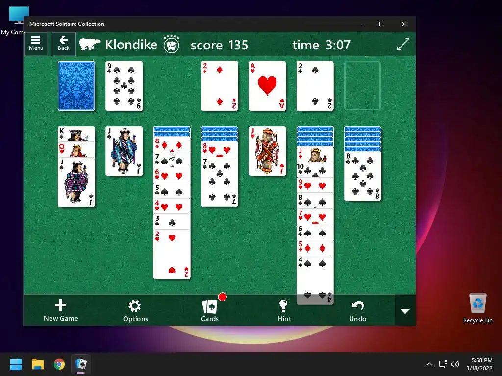Select the King of spades in first column
The image size is (502, 376).
tap(76, 134)
